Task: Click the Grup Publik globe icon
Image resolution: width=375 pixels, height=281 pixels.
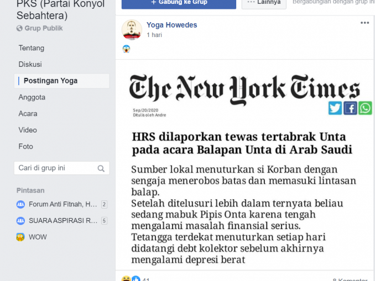Action: (19, 28)
